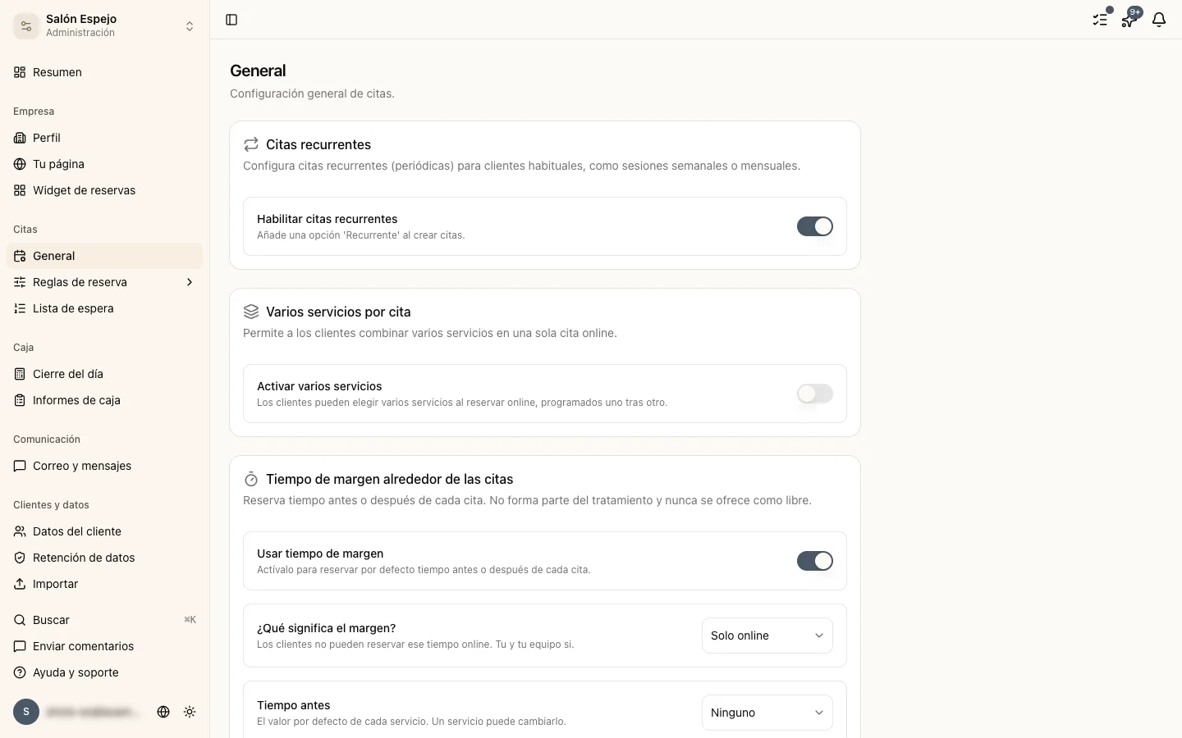This screenshot has height=738, width=1182.
Task: Open the notifications bell
Action: click(x=1159, y=20)
